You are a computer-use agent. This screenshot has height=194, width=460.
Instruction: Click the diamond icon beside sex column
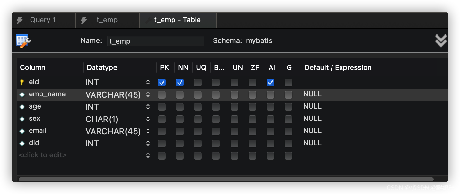click(x=22, y=119)
